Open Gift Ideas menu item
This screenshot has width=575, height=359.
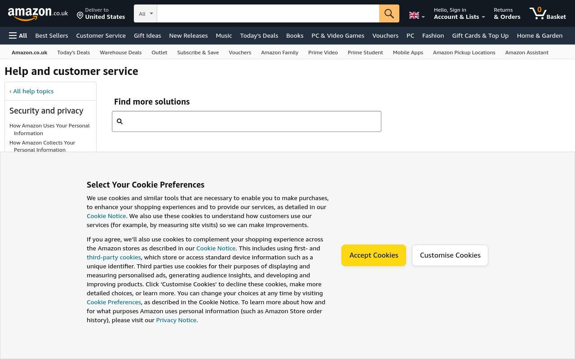click(x=147, y=35)
